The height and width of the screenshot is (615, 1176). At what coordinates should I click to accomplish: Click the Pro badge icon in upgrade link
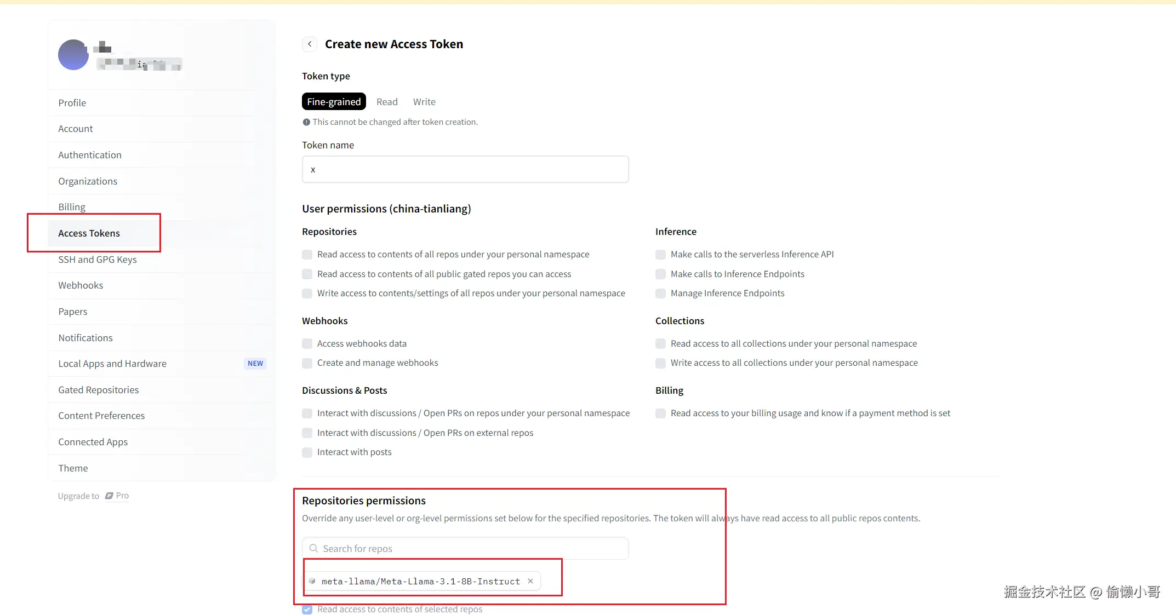(109, 496)
